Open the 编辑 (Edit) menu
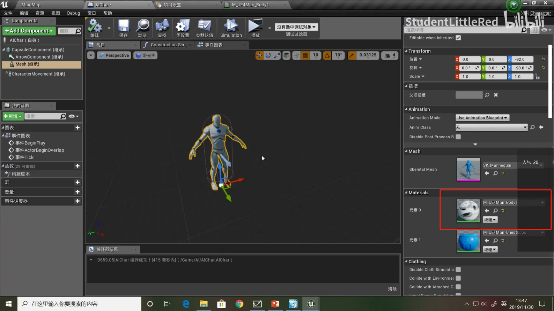Screen dimensions: 554x311 [x=24, y=13]
